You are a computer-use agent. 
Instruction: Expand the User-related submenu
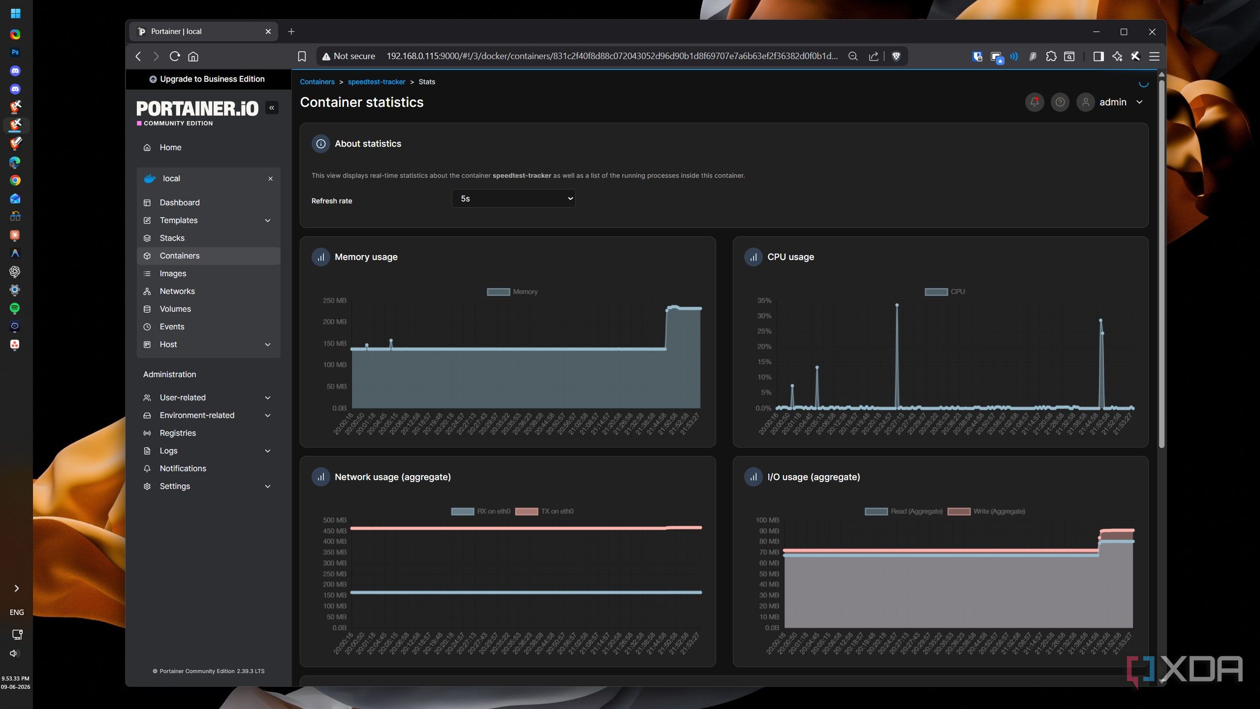tap(268, 397)
